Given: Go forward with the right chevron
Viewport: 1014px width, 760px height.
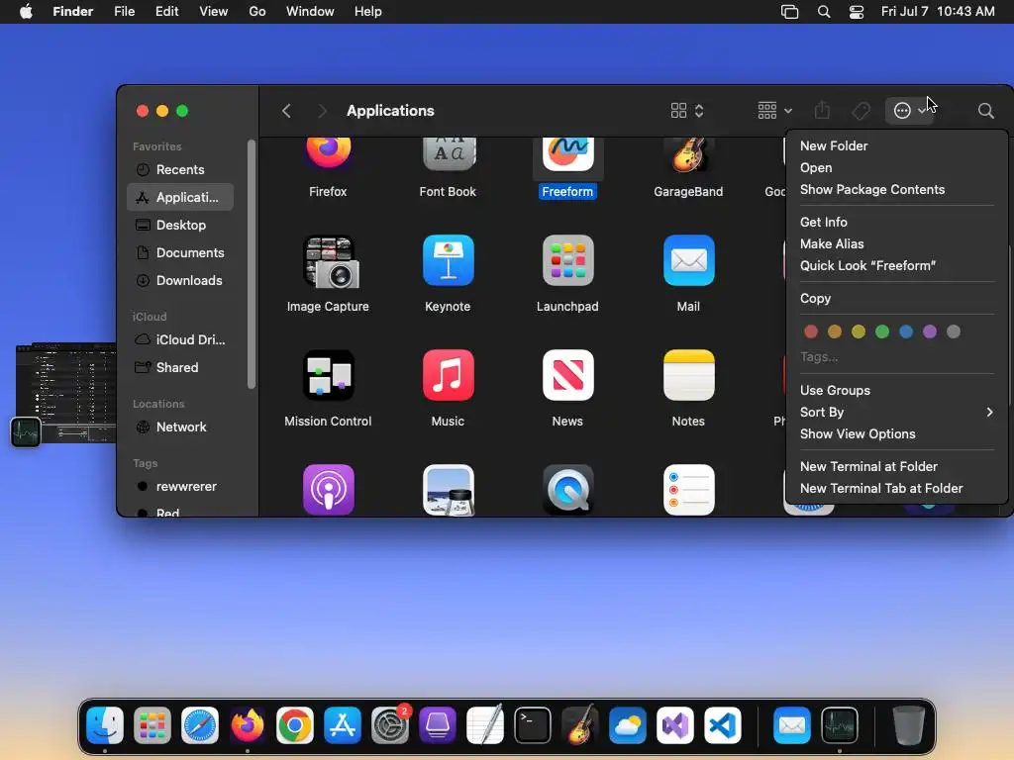Looking at the screenshot, I should pos(322,111).
